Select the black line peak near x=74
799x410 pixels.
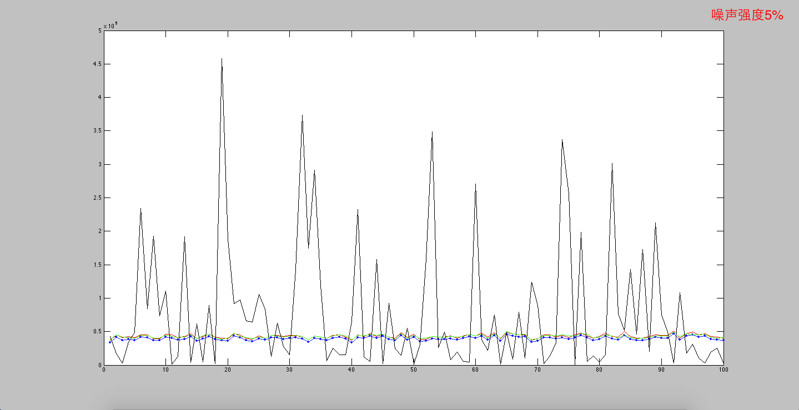pos(562,140)
